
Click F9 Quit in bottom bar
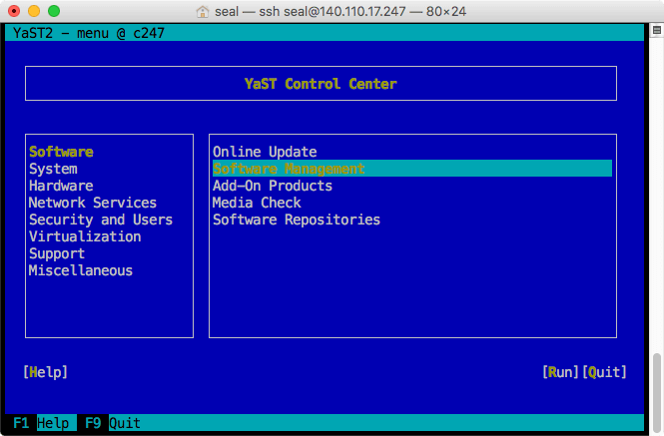111,423
